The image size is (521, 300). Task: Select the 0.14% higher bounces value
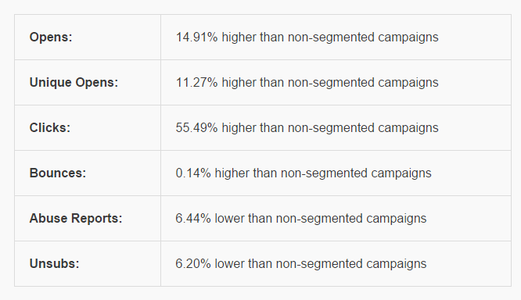point(304,173)
